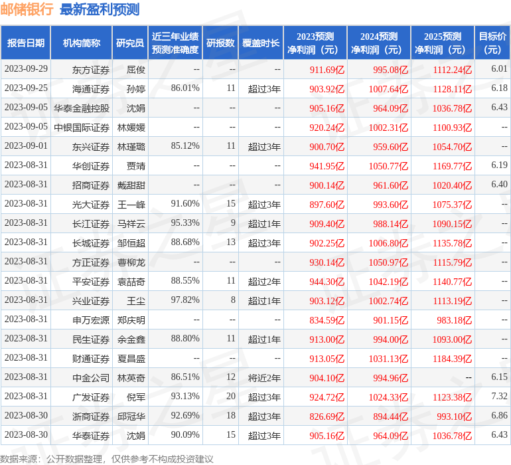Click target price 6.86
The height and width of the screenshot is (465, 511).
[x=499, y=415]
